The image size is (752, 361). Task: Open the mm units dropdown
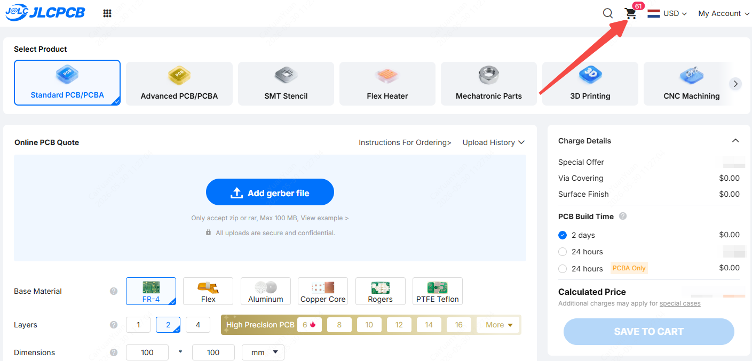263,352
